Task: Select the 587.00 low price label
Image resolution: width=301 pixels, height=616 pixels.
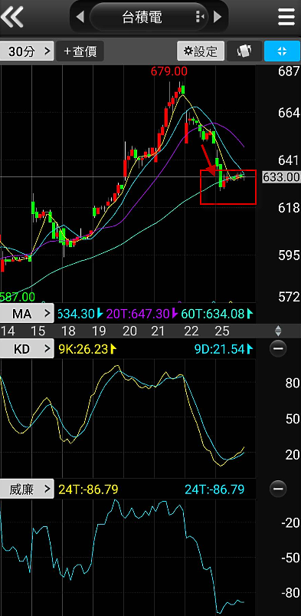Action: point(18,297)
